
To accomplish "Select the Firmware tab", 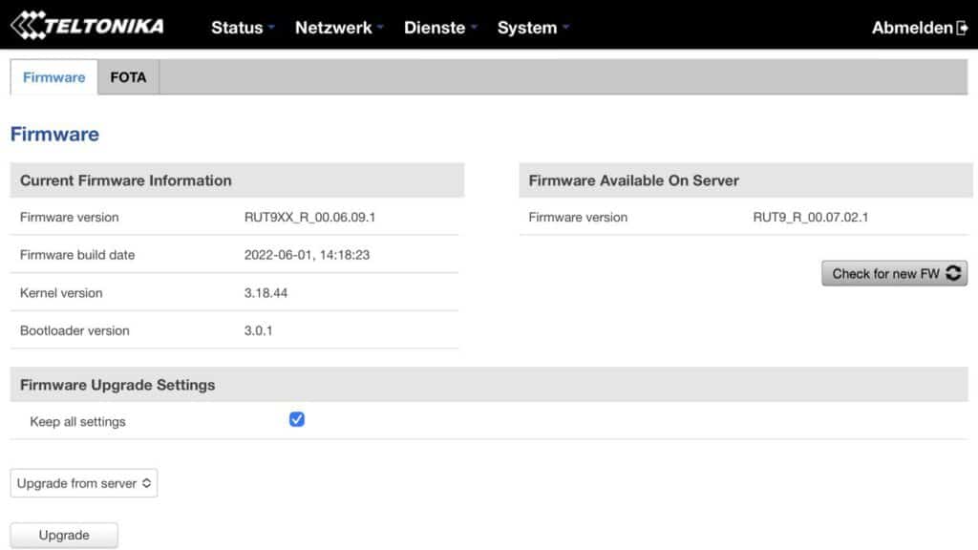I will pos(53,77).
